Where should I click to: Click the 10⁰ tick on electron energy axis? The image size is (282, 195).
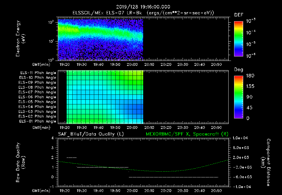51,60
